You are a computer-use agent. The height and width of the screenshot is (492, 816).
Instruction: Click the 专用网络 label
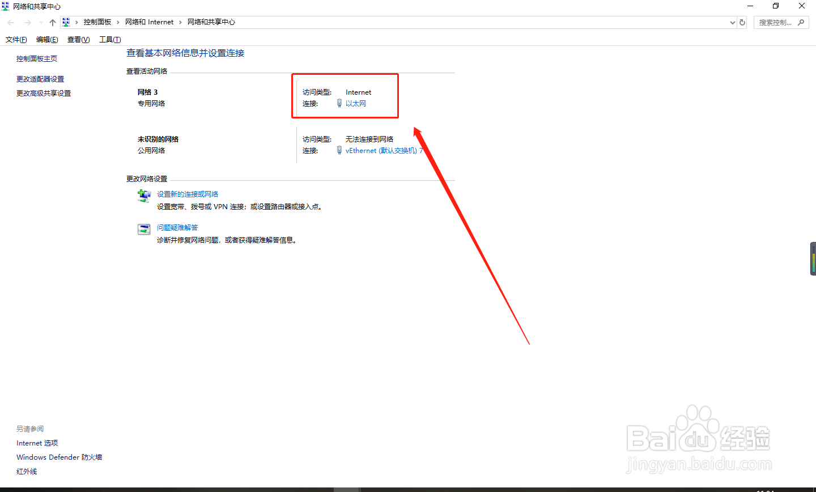click(x=151, y=104)
